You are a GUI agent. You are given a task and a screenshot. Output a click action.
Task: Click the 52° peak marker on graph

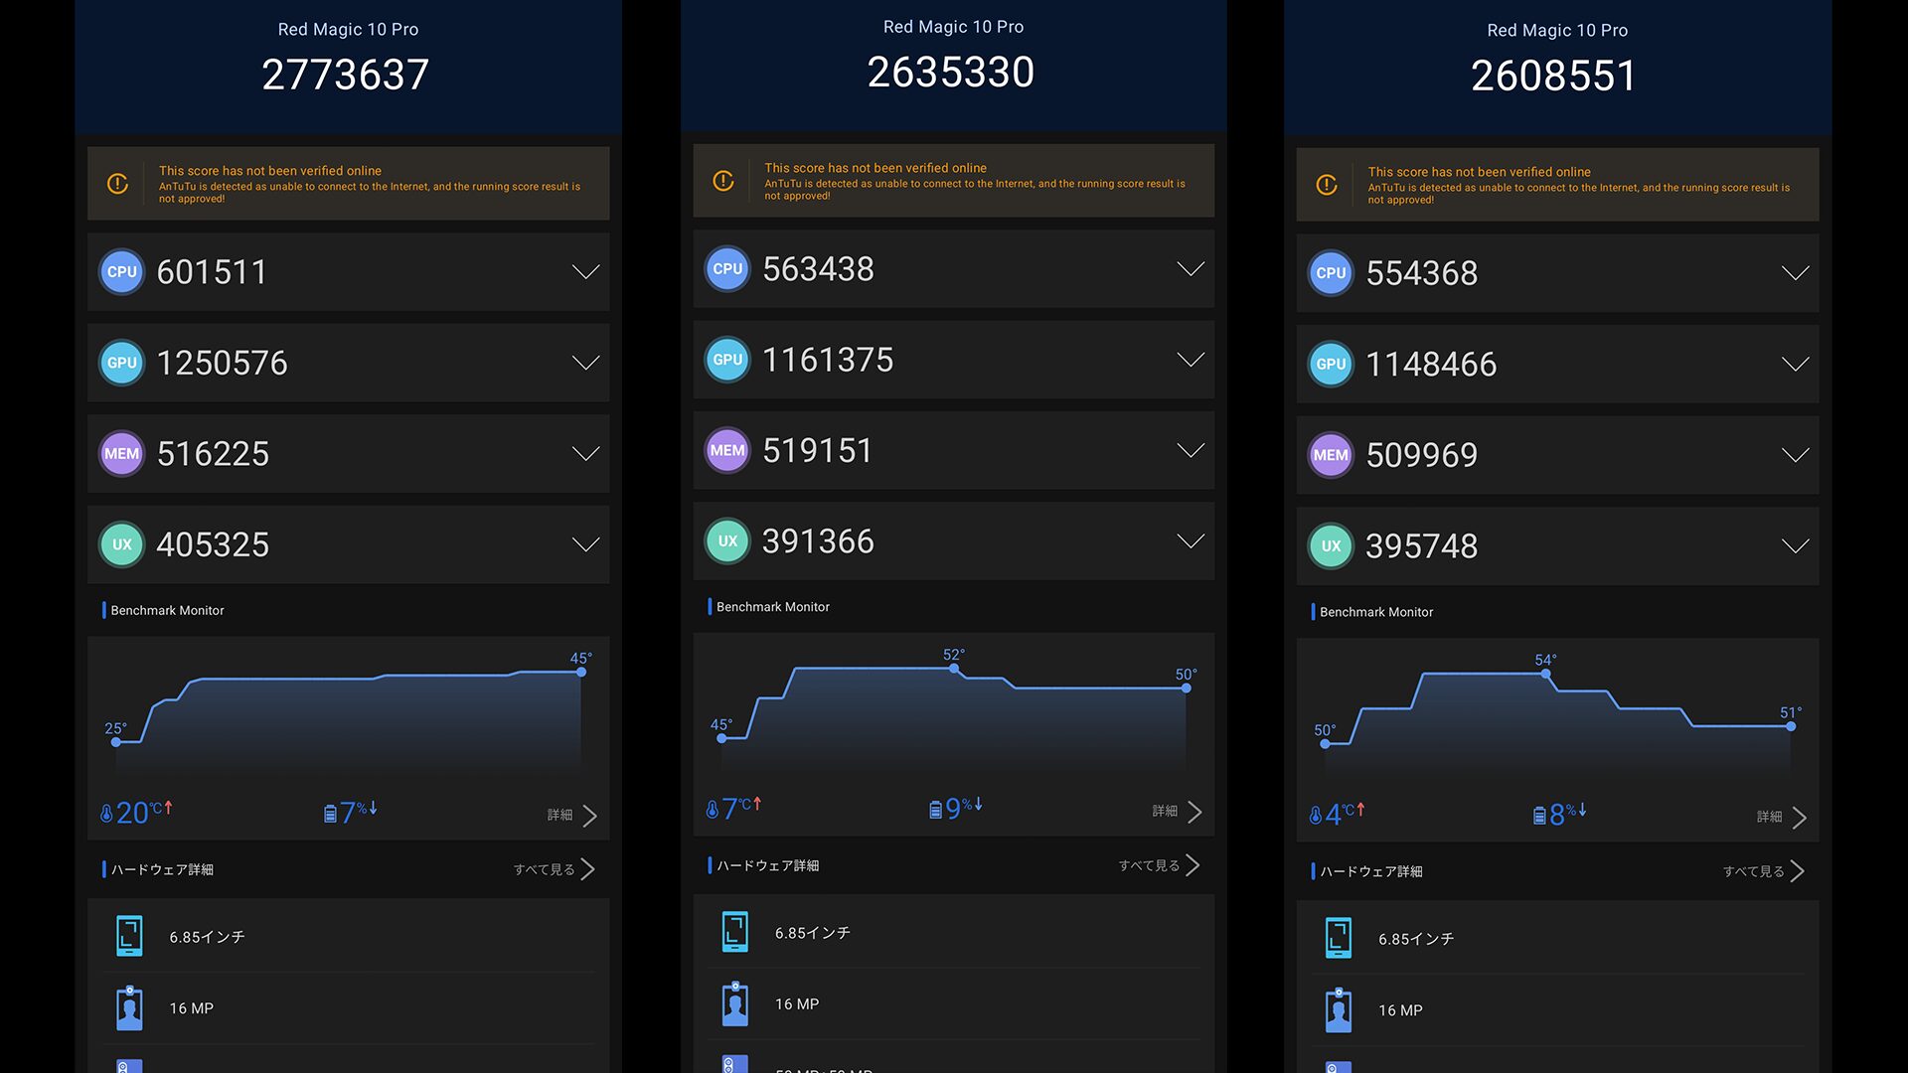click(x=954, y=669)
